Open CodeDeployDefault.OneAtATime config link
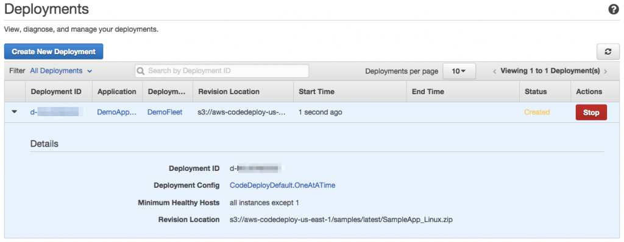Screen dimensions: 624x242 coord(283,185)
